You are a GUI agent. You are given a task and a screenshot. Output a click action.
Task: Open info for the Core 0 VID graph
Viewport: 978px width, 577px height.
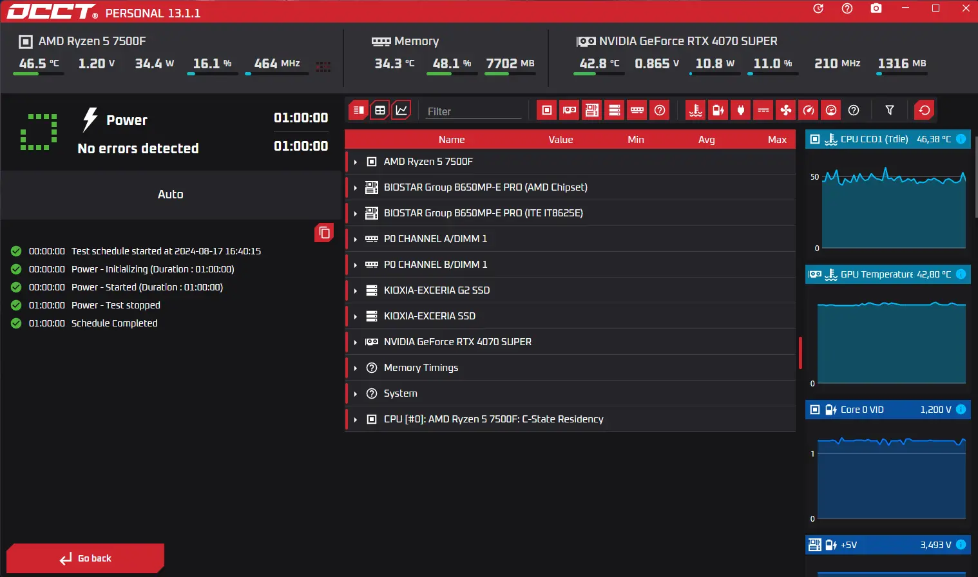961,410
